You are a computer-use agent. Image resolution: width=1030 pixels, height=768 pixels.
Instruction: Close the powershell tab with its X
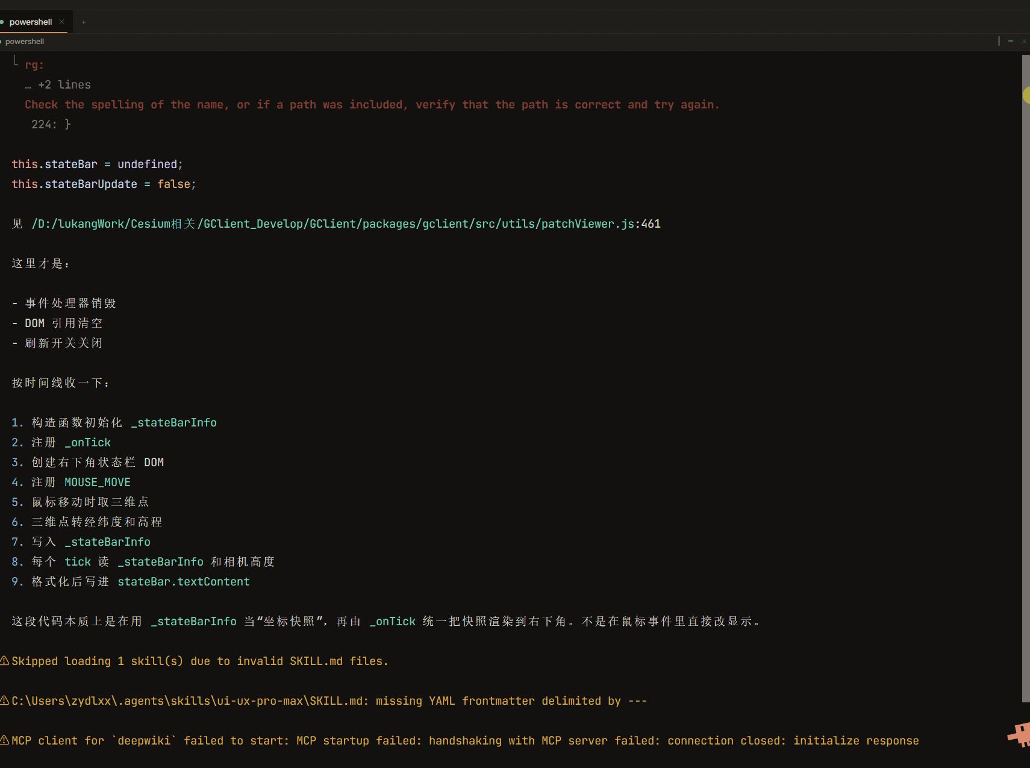[61, 22]
